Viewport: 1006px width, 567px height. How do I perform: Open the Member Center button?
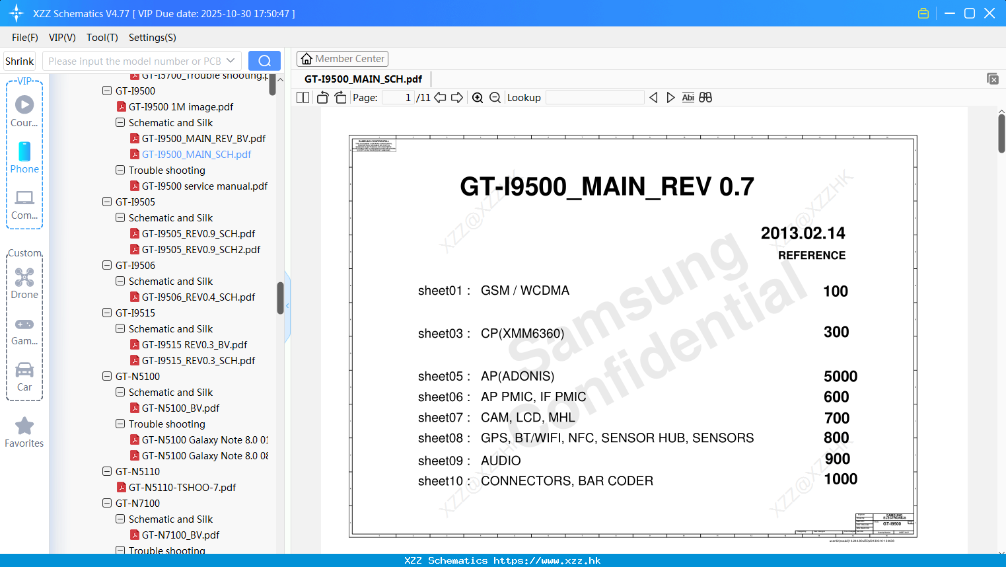click(342, 59)
